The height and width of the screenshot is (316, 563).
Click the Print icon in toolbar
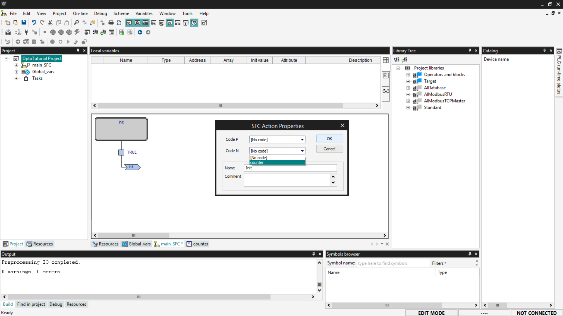[x=111, y=23]
